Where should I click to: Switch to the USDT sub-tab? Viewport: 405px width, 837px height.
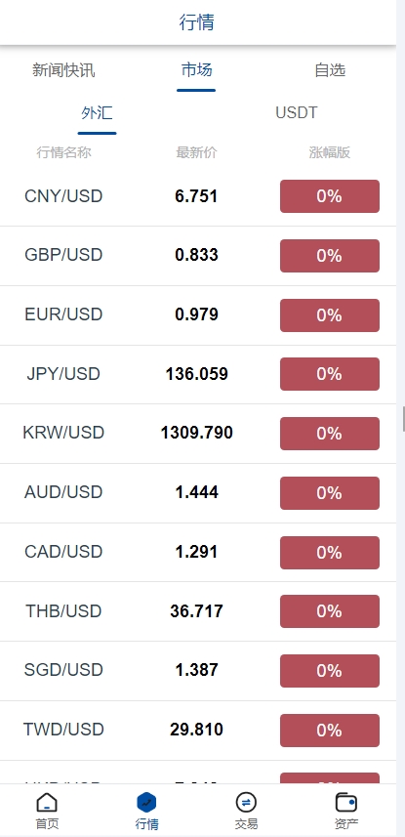click(x=296, y=113)
